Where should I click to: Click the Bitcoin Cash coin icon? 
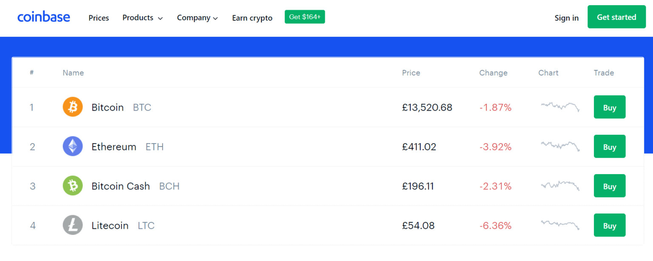coord(73,186)
